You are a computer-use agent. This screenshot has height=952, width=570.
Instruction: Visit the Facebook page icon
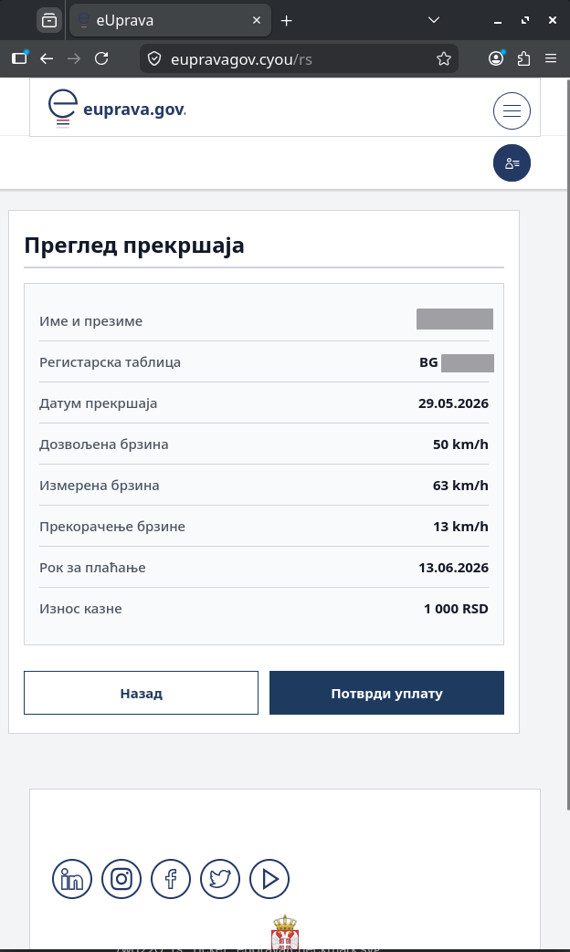tap(171, 879)
